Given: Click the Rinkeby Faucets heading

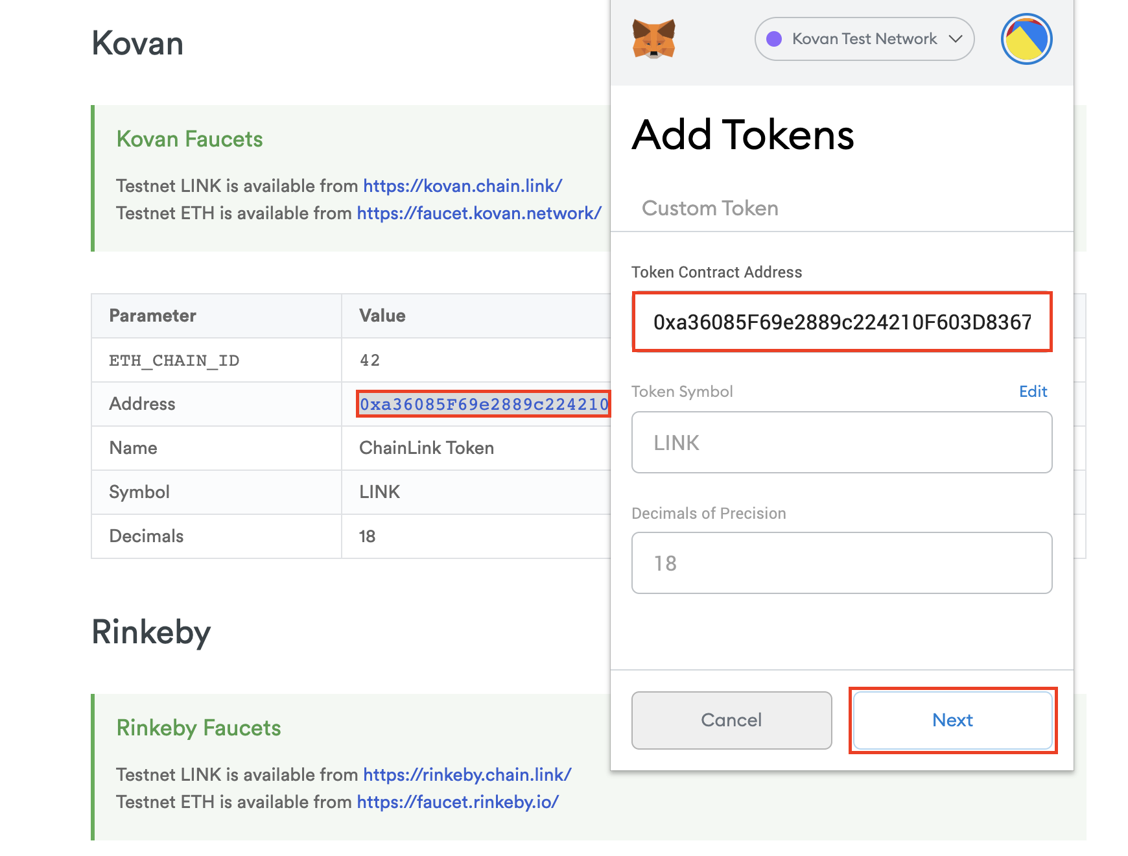Looking at the screenshot, I should (198, 728).
